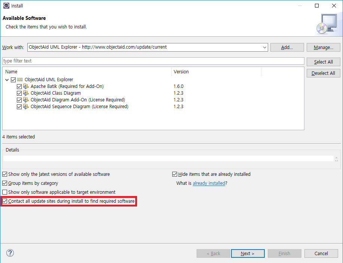Maximize the Install dialog window
This screenshot has height=263, width=343.
tap(317, 6)
